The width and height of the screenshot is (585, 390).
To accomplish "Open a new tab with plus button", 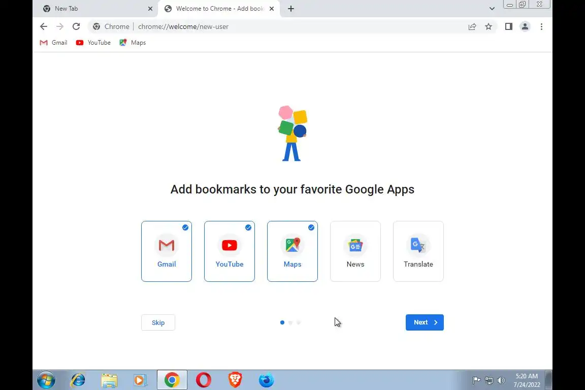I will coord(291,9).
